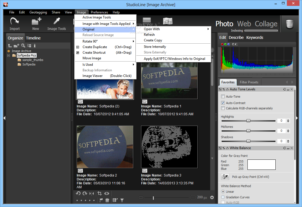Check Calculate RGB-channels separately
The width and height of the screenshot is (302, 207).
pos(223,108)
